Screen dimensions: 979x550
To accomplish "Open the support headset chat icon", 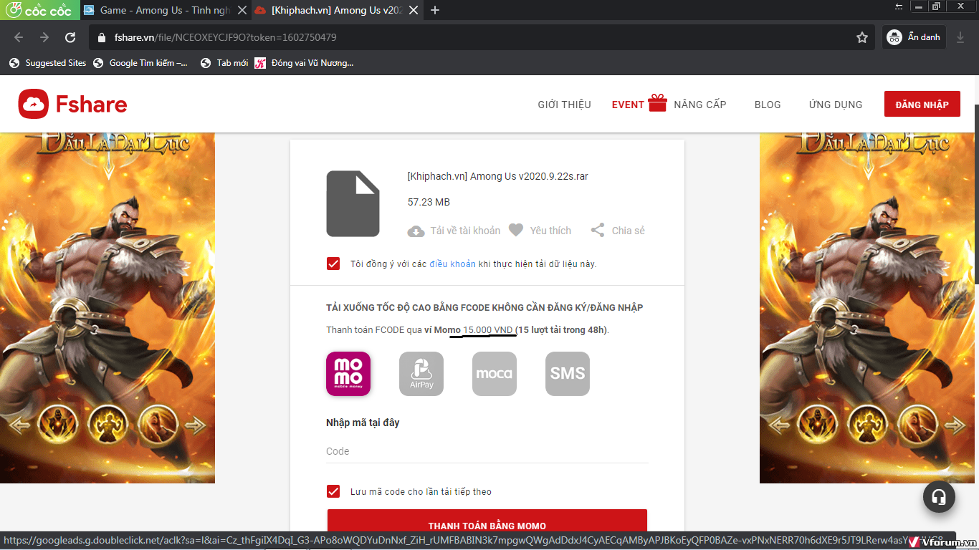I will point(939,496).
